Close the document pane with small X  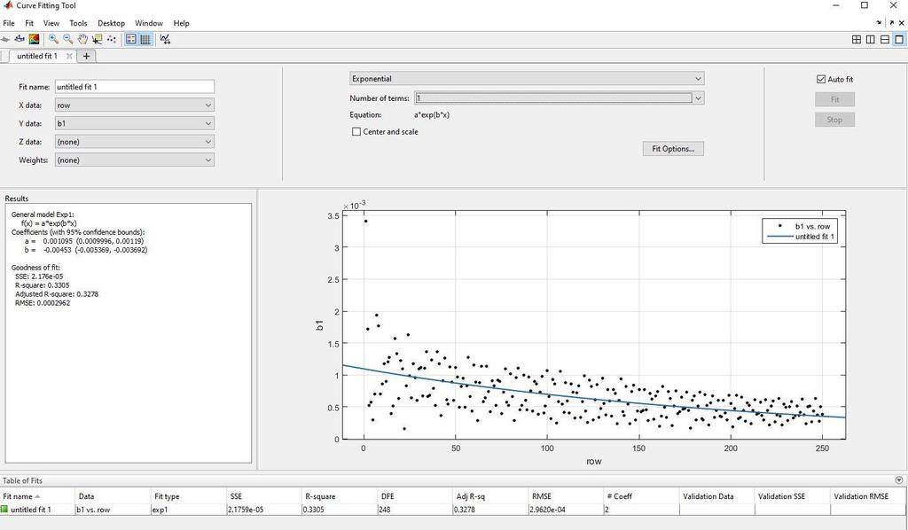click(x=902, y=23)
